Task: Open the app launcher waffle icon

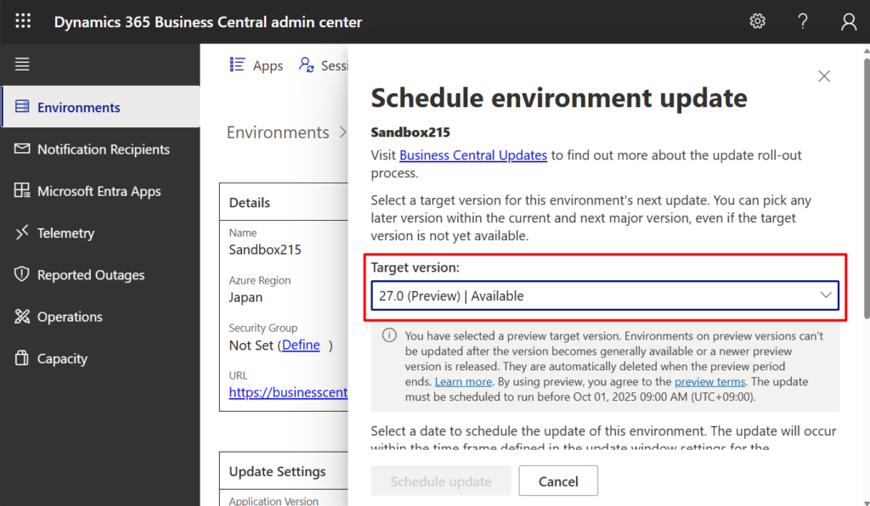Action: click(23, 22)
